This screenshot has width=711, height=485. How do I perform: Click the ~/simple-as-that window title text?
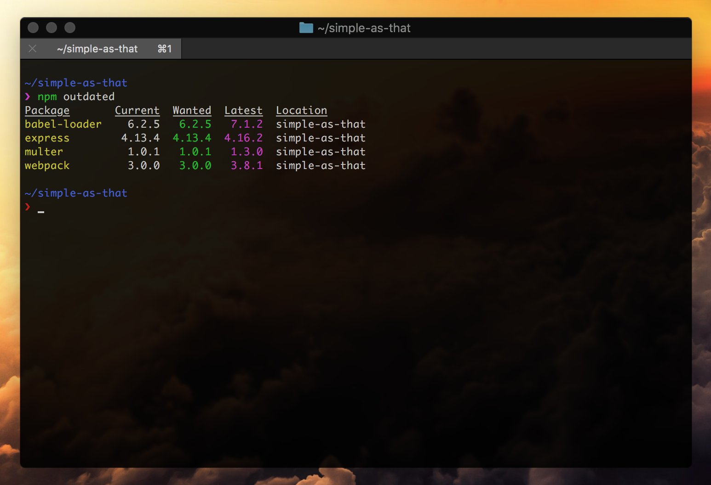point(364,28)
